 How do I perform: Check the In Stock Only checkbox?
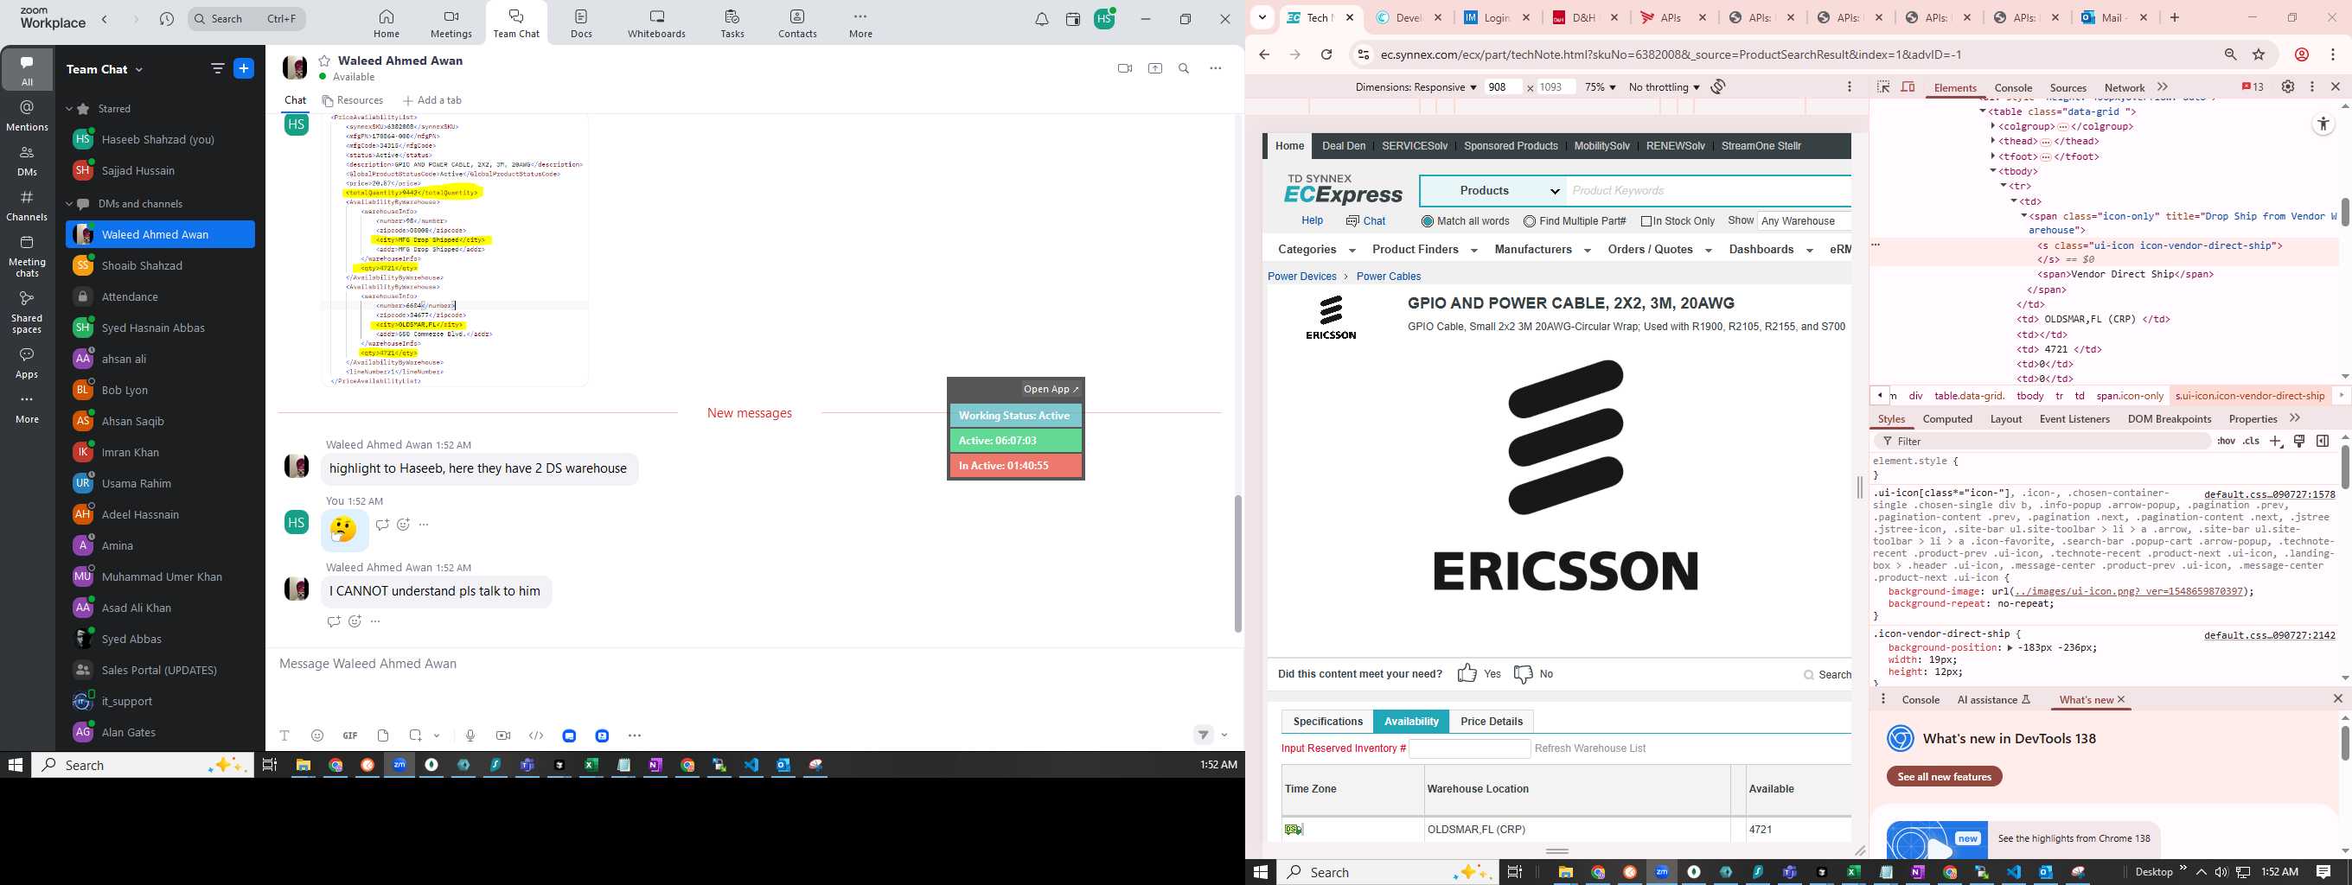[x=1646, y=222]
